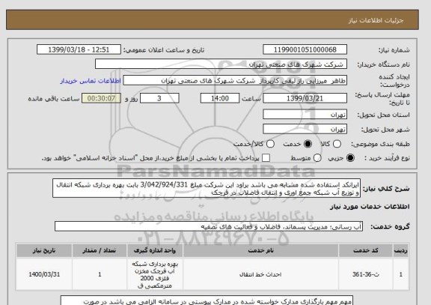Click the طبقه بندی موضوعی label
The image size is (431, 305).
coord(380,144)
